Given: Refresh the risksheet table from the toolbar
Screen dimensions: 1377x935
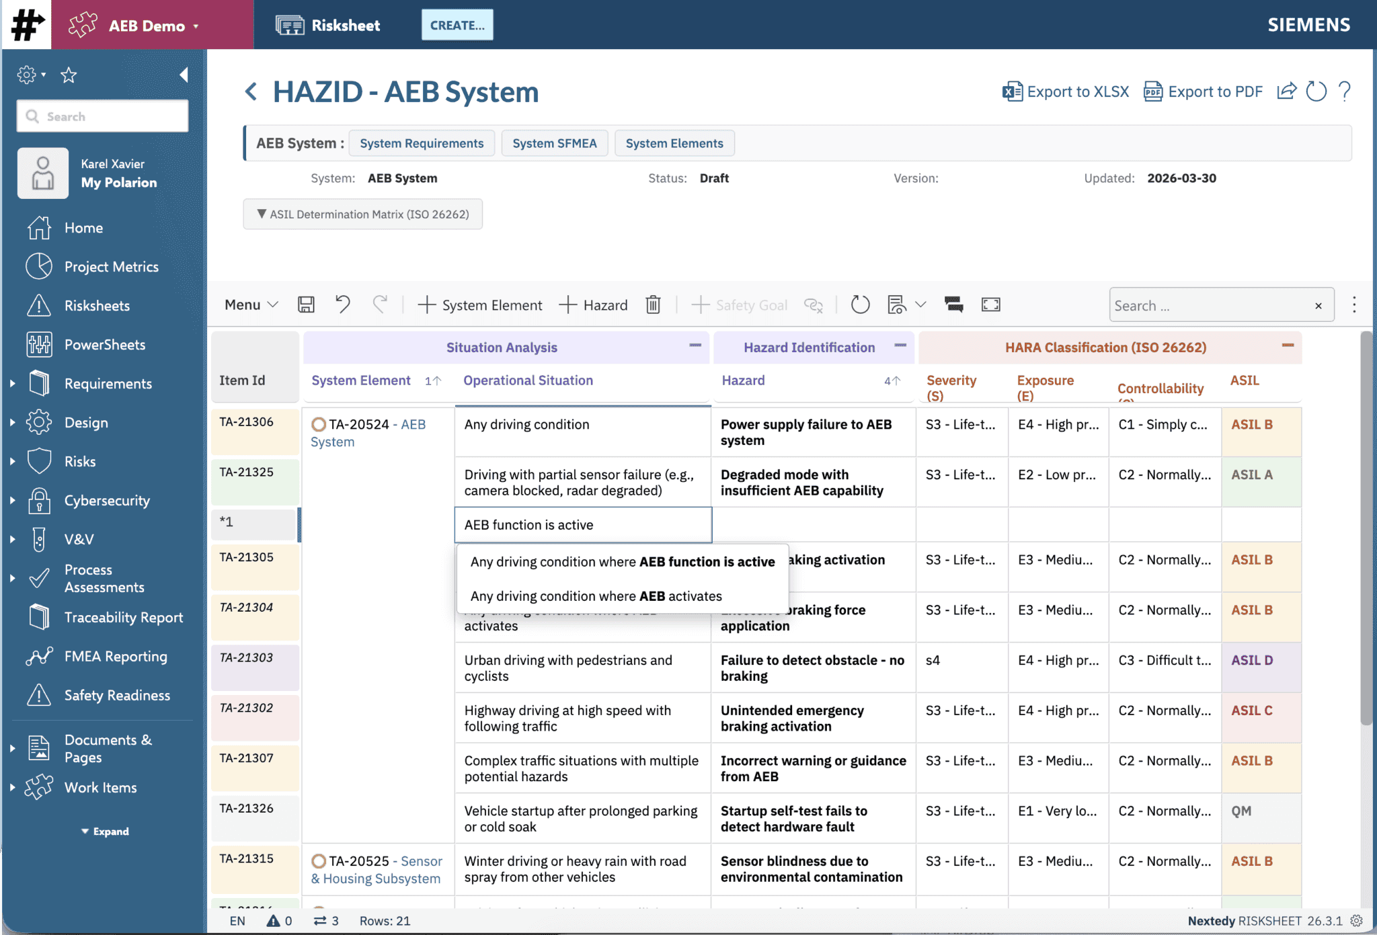Looking at the screenshot, I should (860, 305).
